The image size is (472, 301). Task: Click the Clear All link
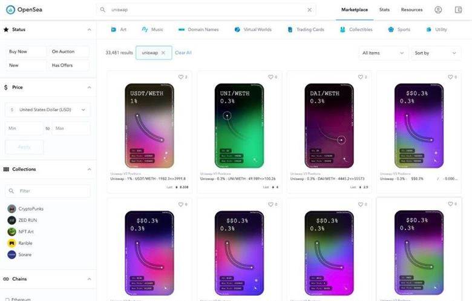(x=183, y=53)
